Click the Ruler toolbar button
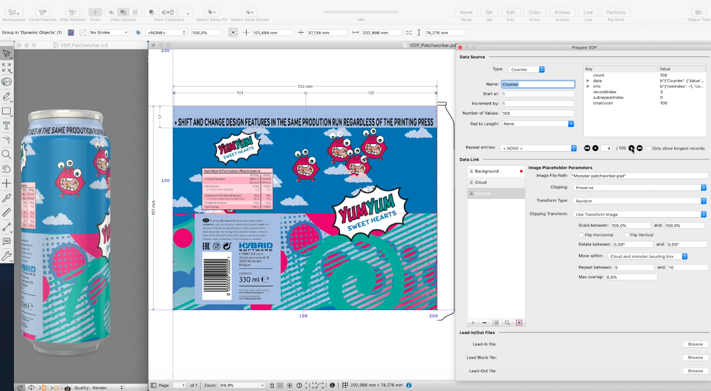The width and height of the screenshot is (711, 391). 95,13
